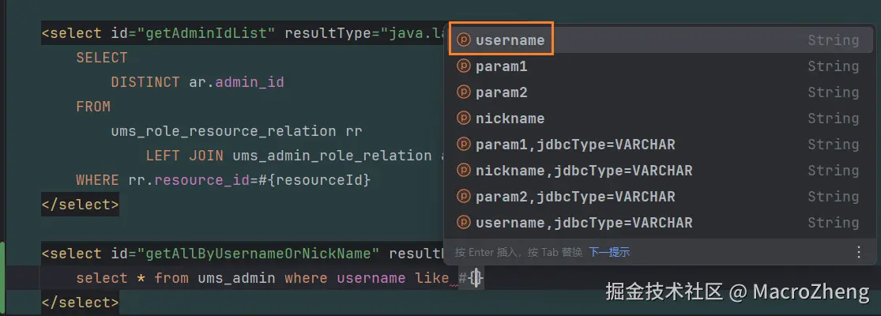Click the parameter icon beside param1
Screen dimensions: 881x316
click(463, 66)
